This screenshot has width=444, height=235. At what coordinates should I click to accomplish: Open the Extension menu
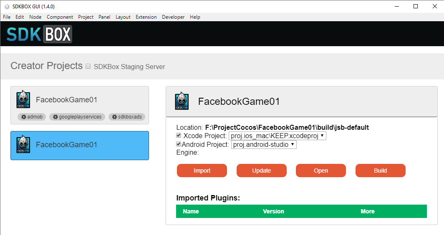[146, 17]
